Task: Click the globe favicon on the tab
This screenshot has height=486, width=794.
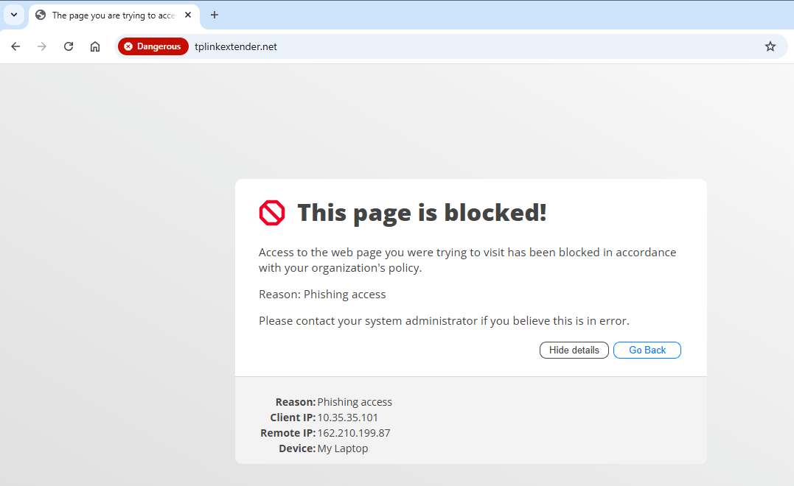Action: tap(41, 15)
